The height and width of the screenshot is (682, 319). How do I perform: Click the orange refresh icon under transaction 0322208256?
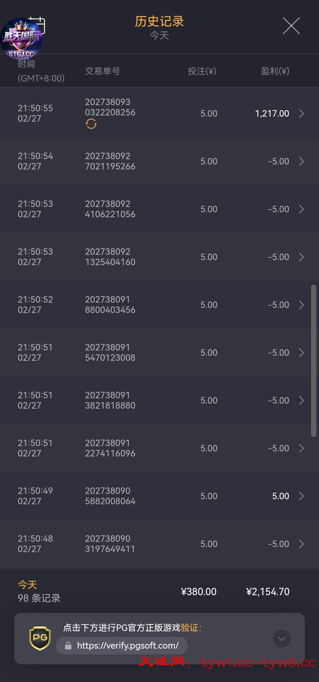coord(91,124)
